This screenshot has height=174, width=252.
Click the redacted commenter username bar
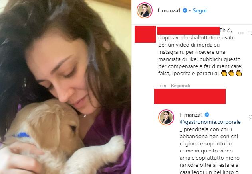tap(189, 31)
